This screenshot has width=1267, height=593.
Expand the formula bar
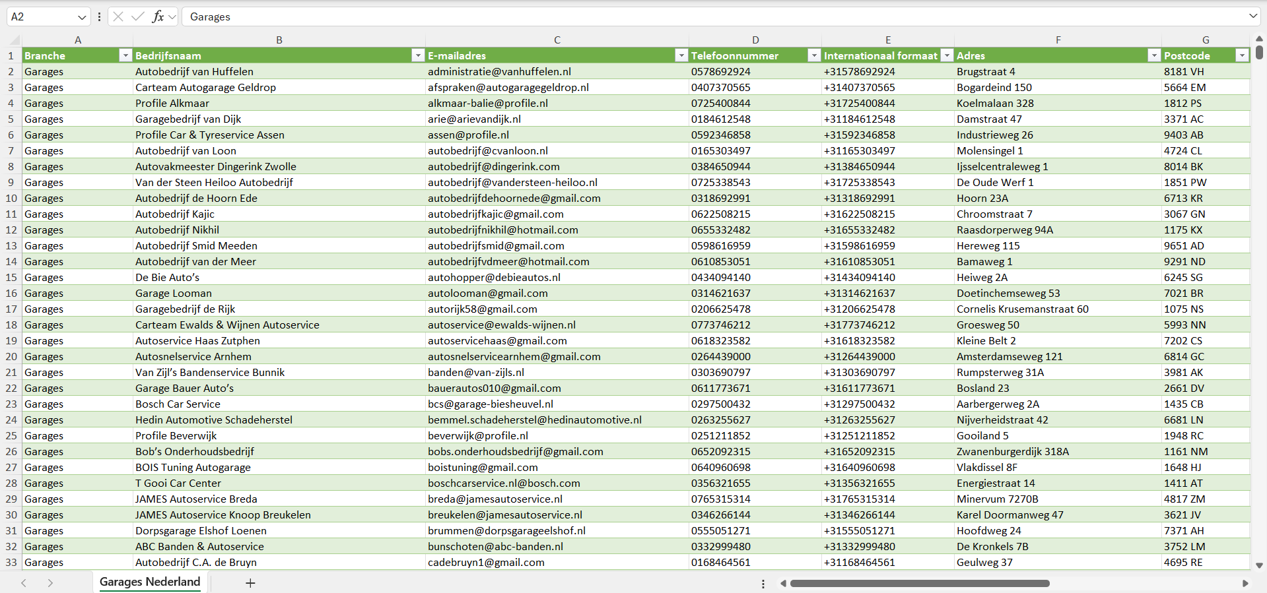1252,16
